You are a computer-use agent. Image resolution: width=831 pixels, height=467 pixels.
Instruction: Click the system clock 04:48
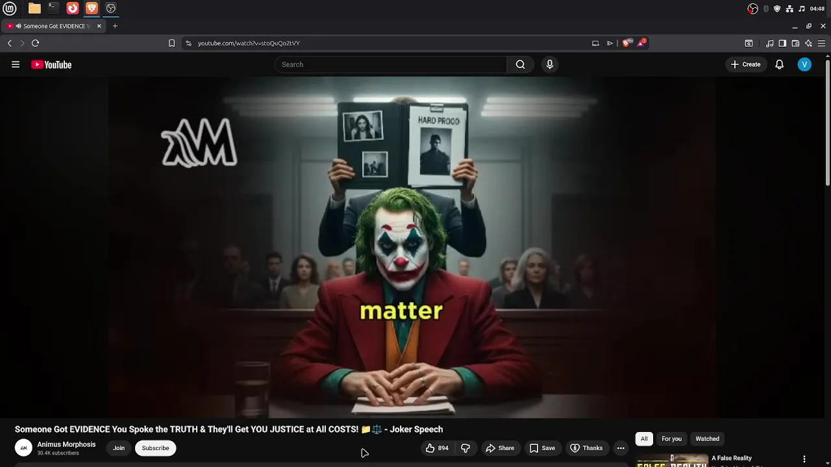(x=817, y=8)
